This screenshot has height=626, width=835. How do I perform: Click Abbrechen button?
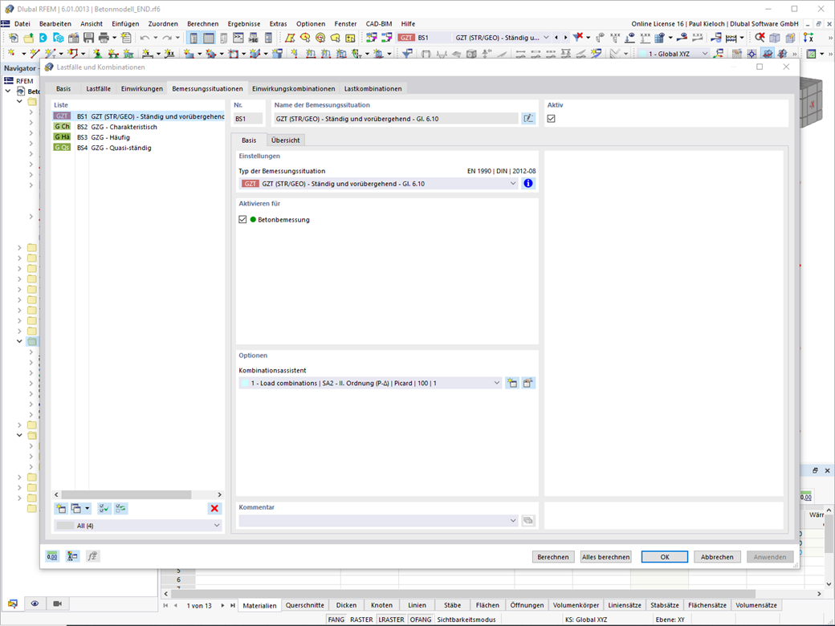click(717, 557)
